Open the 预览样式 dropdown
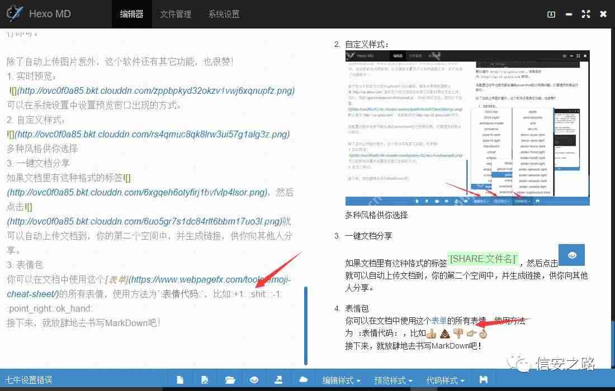Viewport: 615px width, 391px height. [394, 379]
